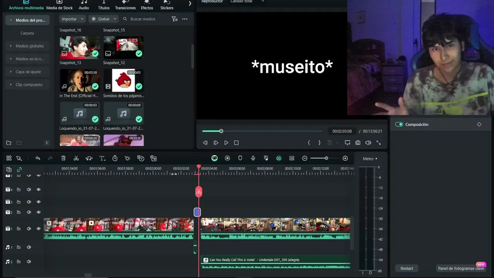This screenshot has height=278, width=494.
Task: Click the Restart button
Action: 407,268
